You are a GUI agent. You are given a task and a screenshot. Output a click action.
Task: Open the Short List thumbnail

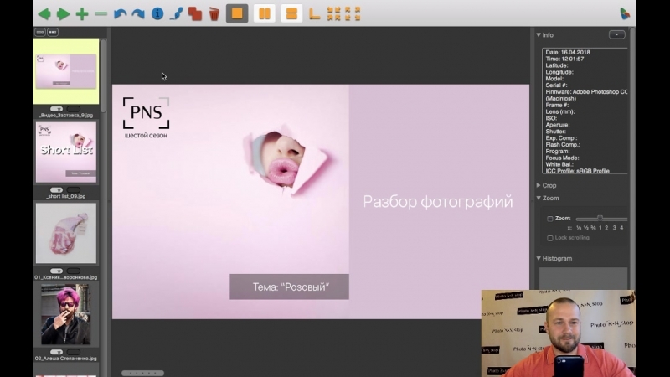click(66, 152)
